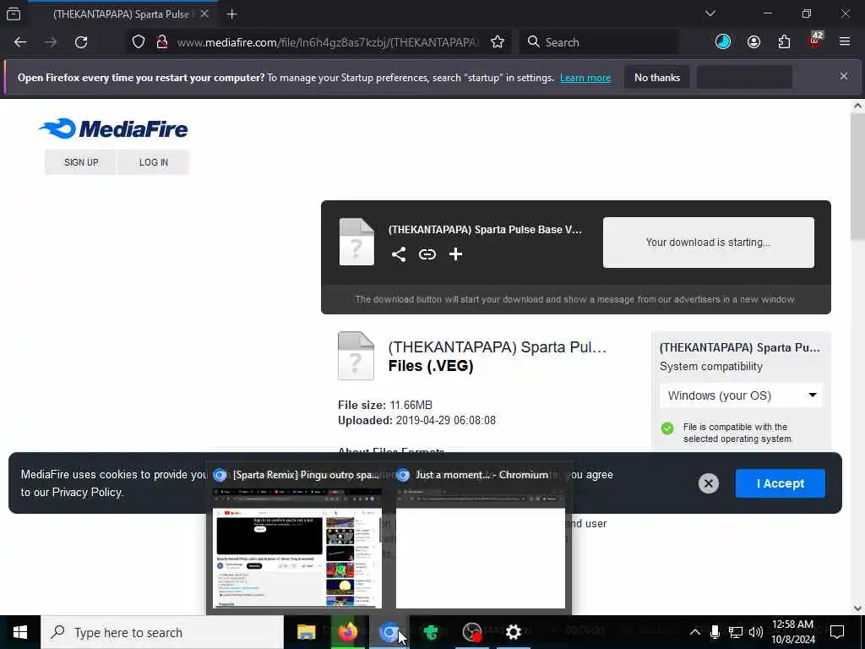
Task: Click the round taskbar icon with a red dot
Action: coord(472,632)
